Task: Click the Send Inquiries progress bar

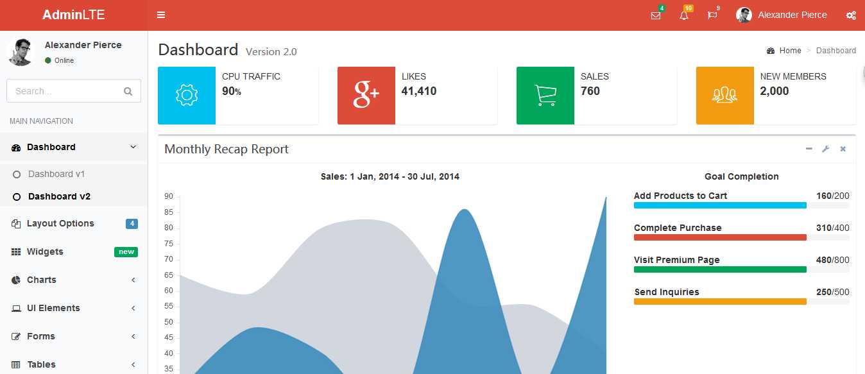Action: [742, 302]
